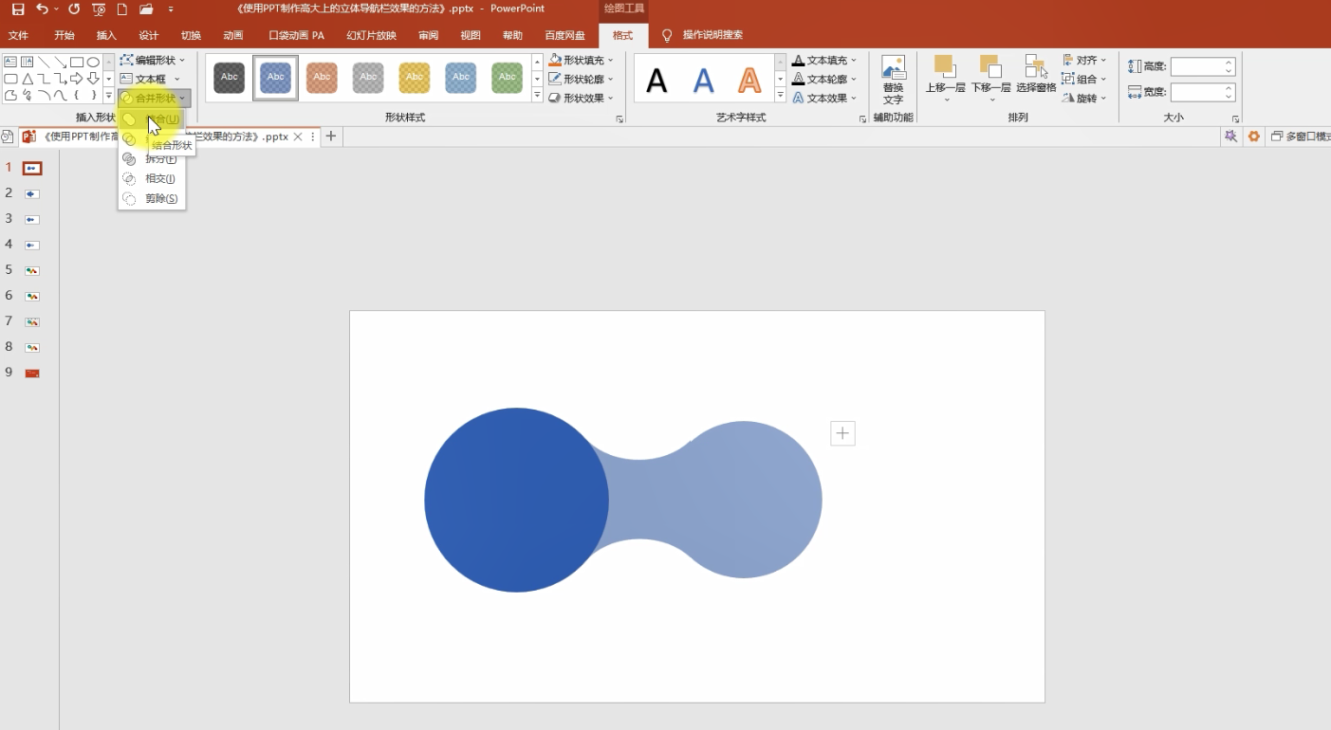Click the Bring Forward (上移一层) icon
The height and width of the screenshot is (730, 1331).
tap(944, 68)
